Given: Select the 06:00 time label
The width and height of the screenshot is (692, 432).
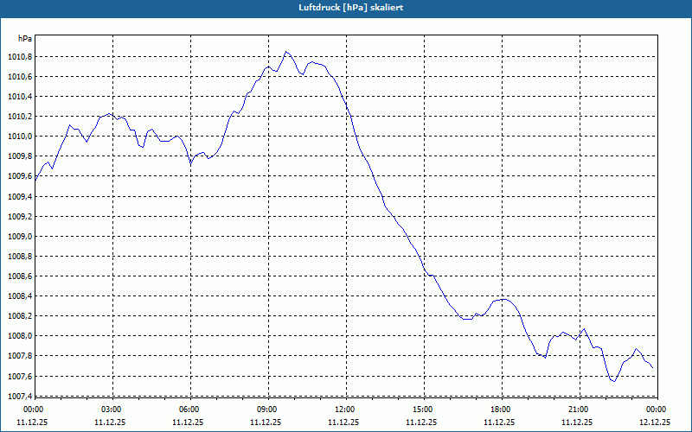Looking at the screenshot, I should [x=190, y=410].
